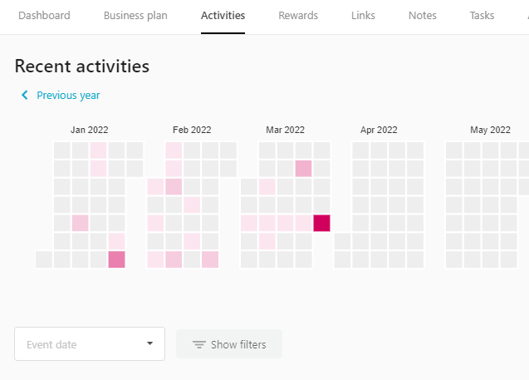Click the Apr 2022 month label
This screenshot has width=529, height=380.
pyautogui.click(x=379, y=130)
